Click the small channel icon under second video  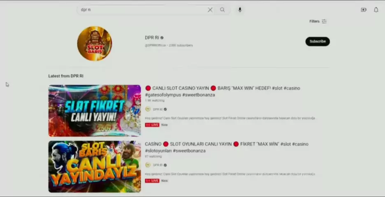[148, 165]
